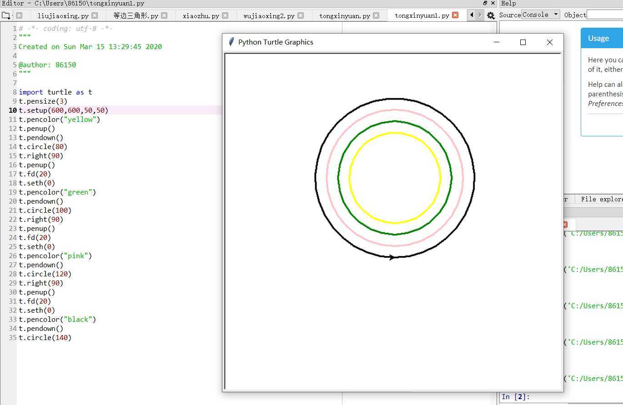Click the Editor pane title path
The height and width of the screenshot is (405, 623).
73,3
